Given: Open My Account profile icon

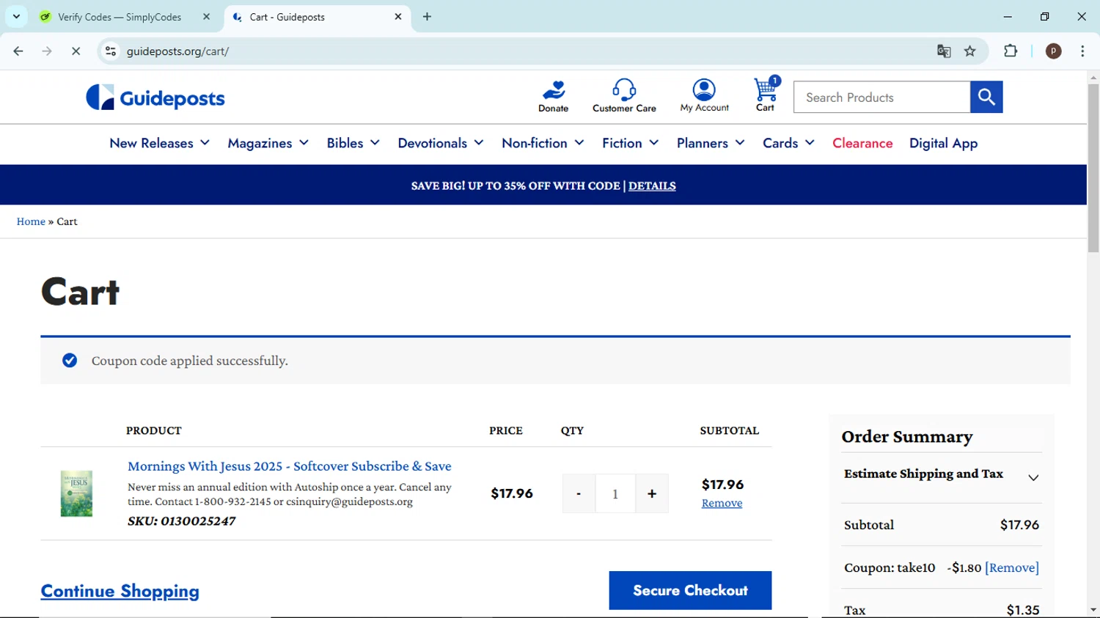Looking at the screenshot, I should click(x=704, y=96).
